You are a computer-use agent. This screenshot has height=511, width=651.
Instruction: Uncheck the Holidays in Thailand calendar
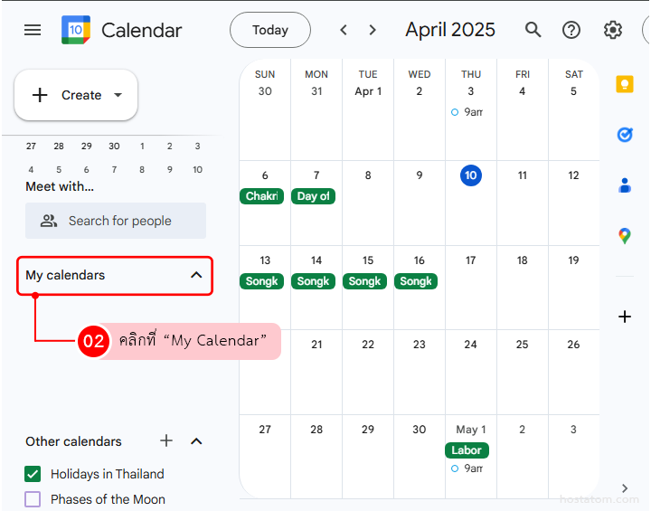point(33,474)
